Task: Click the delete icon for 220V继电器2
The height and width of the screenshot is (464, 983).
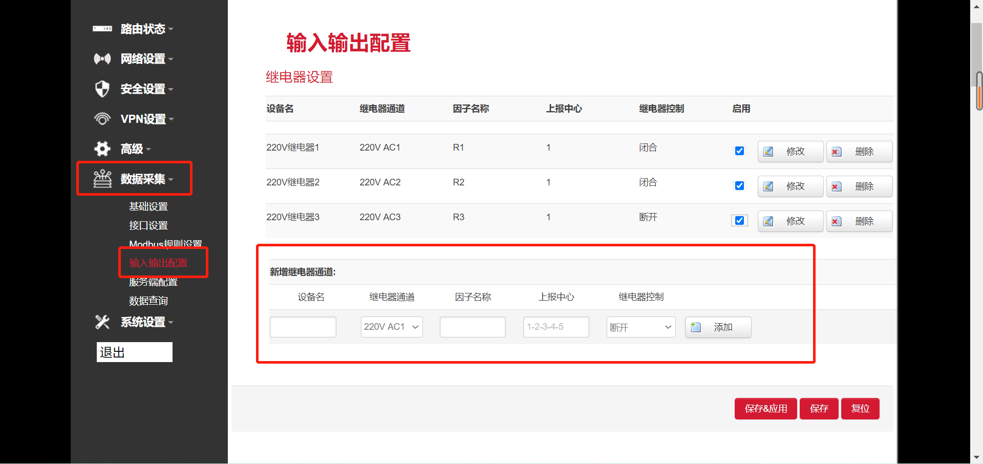Action: 837,186
